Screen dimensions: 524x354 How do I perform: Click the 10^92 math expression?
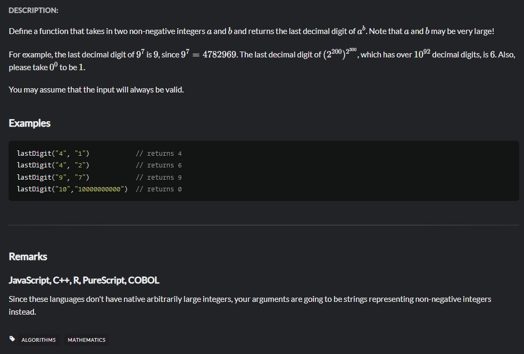422,54
